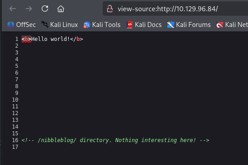248x165 pixels.
Task: Open the Kali Net bookmark
Action: tap(232, 25)
